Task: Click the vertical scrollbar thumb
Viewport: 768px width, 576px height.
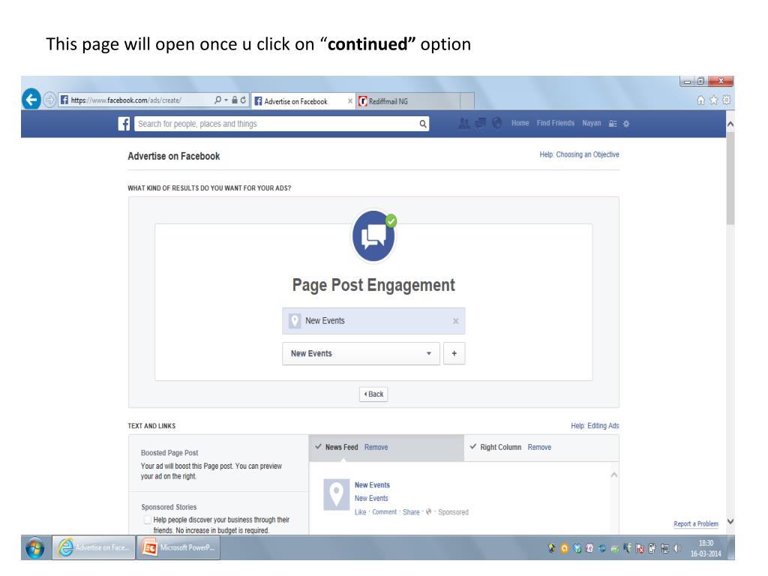Action: (x=730, y=178)
